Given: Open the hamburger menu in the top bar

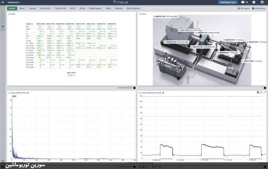Looking at the screenshot, I should [3, 2].
